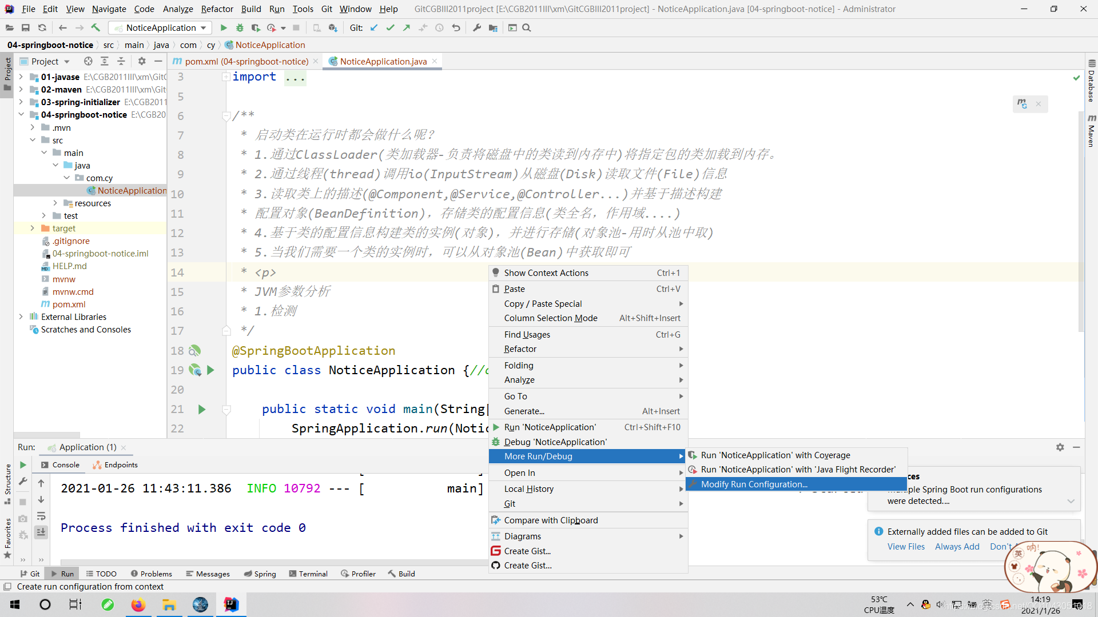Open the Windows Start menu

[15, 604]
